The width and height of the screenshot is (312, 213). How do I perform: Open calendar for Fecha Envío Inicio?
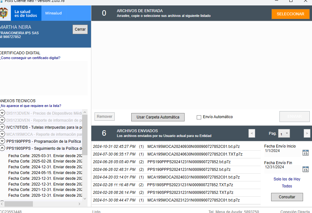pos(305,153)
